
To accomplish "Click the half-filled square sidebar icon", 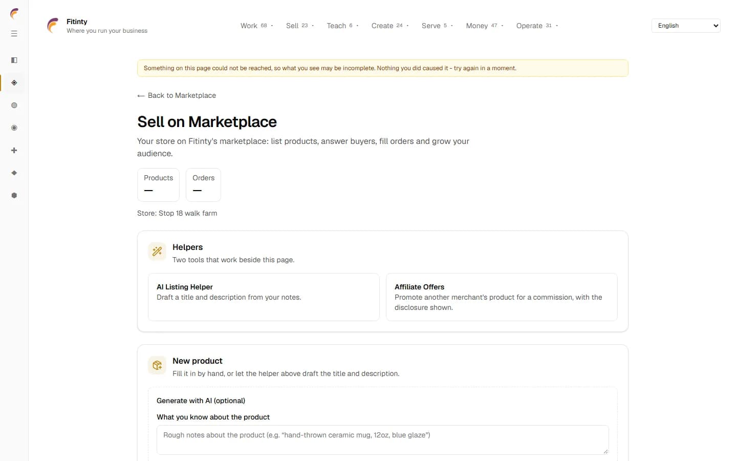I will coord(14,60).
